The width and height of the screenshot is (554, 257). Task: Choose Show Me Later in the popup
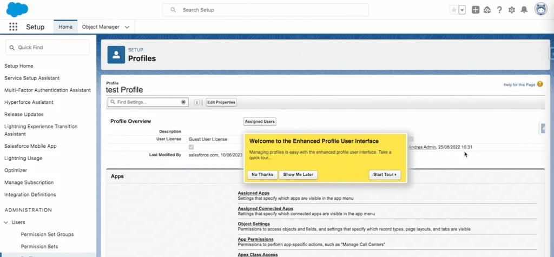[x=298, y=175]
